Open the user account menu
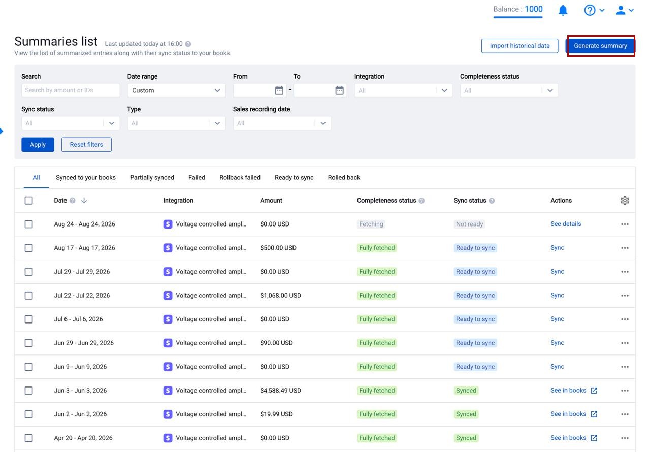 [625, 10]
